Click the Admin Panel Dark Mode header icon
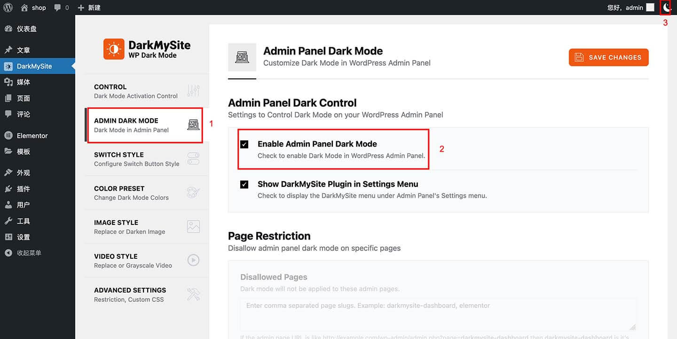The image size is (677, 339). click(x=242, y=57)
